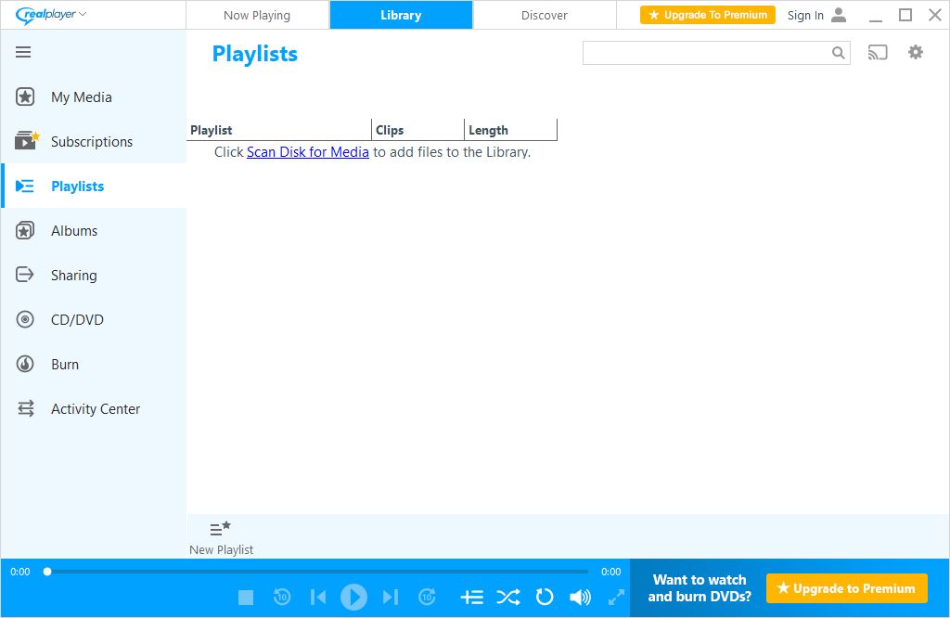
Task: Click Want to watch and burn DVDs text
Action: (700, 588)
